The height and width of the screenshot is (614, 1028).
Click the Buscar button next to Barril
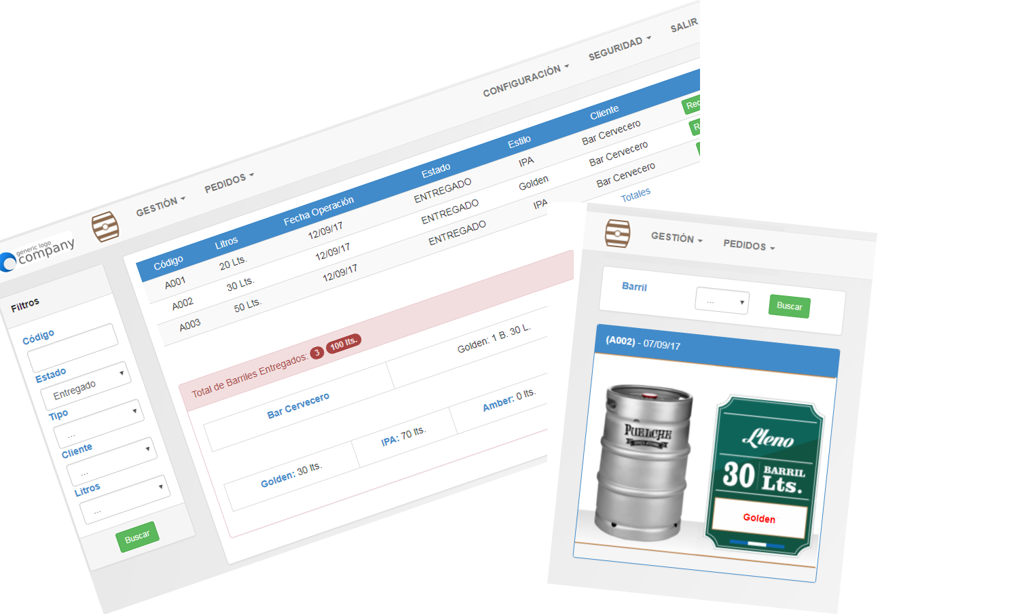(789, 306)
